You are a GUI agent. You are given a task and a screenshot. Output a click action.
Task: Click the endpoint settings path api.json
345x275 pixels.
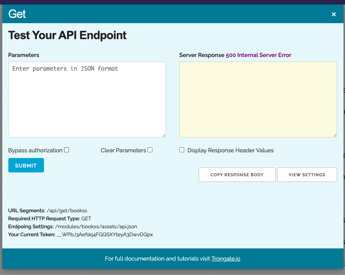click(97, 226)
